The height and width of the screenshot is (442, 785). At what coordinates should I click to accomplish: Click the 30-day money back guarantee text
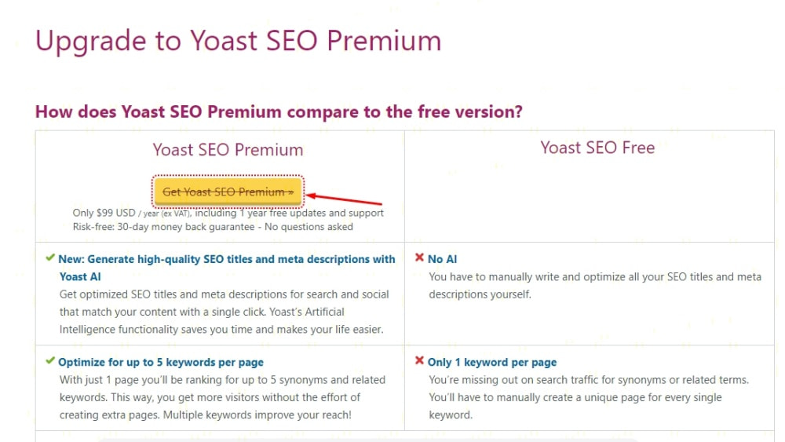pyautogui.click(x=213, y=227)
